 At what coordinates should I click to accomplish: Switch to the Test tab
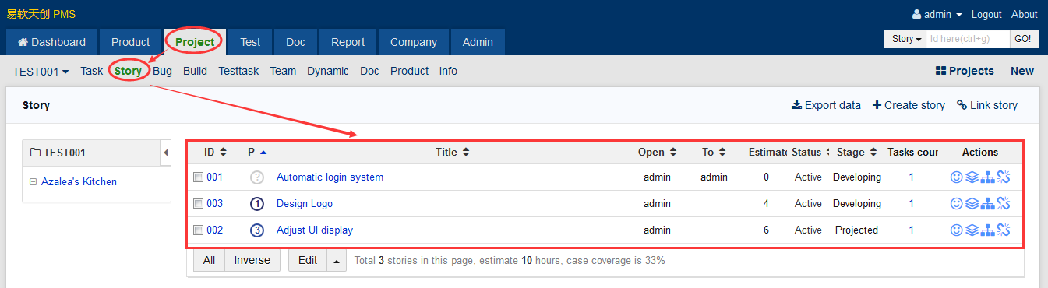click(250, 42)
